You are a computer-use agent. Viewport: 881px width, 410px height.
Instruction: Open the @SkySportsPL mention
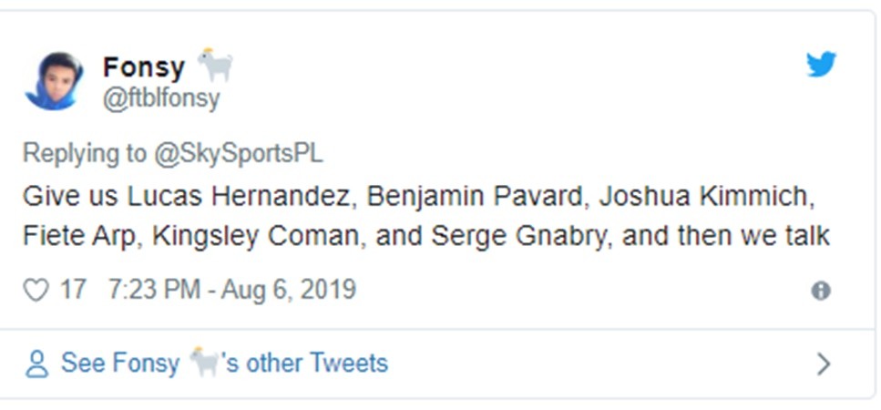coord(237,153)
